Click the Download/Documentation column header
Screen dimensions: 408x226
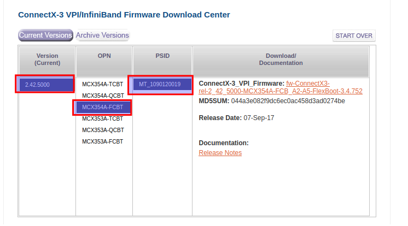[x=281, y=60]
